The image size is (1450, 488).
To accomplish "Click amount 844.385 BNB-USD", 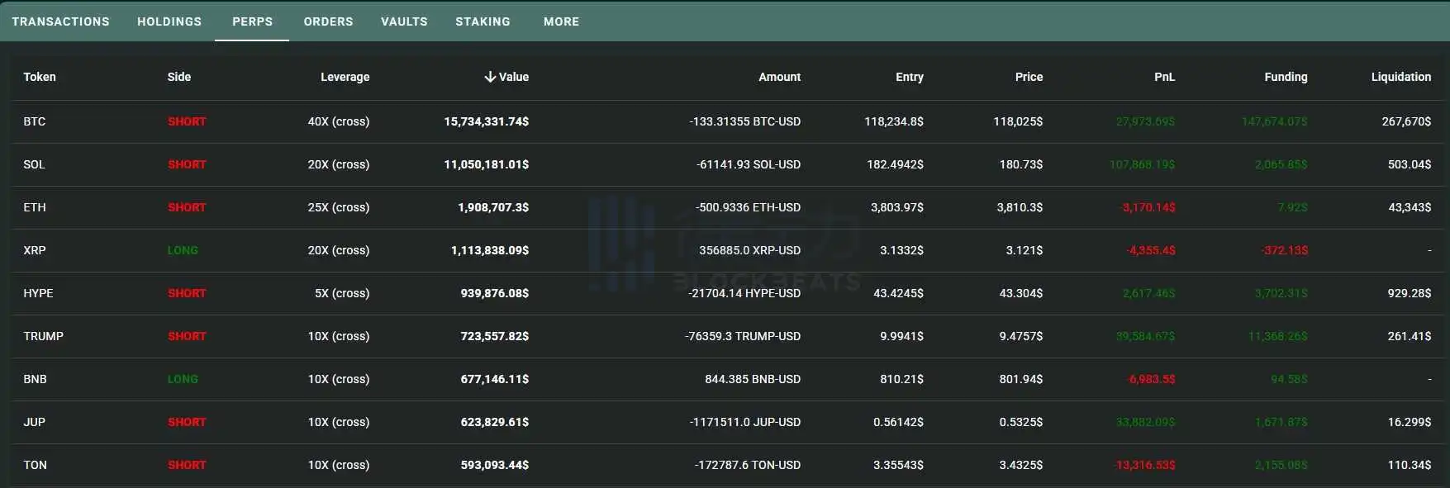I will (753, 379).
